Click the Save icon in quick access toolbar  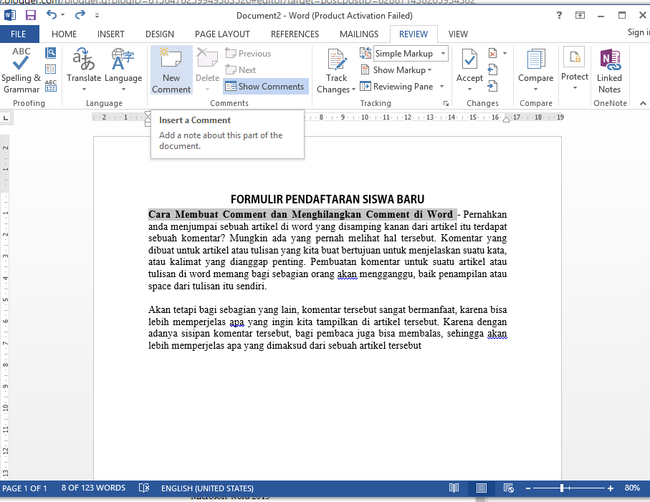coord(31,15)
